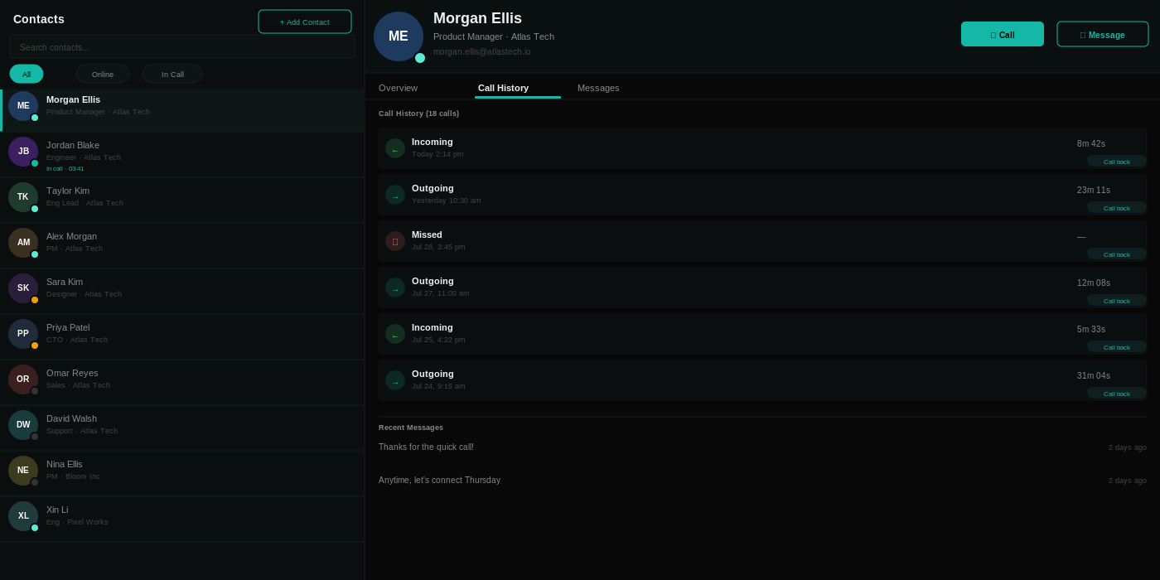Image resolution: width=1160 pixels, height=580 pixels.
Task: Click outgoing call icon for Yesterday 10:30 am
Action: tap(395, 195)
